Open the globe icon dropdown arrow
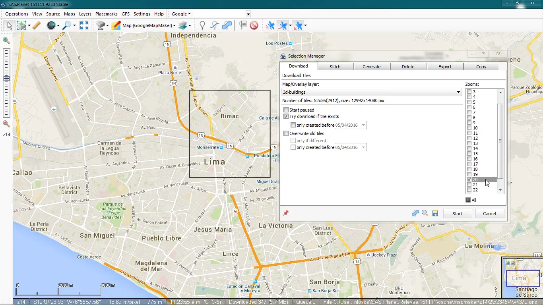The height and width of the screenshot is (305, 543). coord(58,26)
